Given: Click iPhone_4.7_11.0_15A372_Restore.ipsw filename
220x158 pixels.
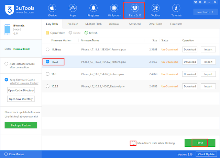Looking at the screenshot, I should coord(102,74).
